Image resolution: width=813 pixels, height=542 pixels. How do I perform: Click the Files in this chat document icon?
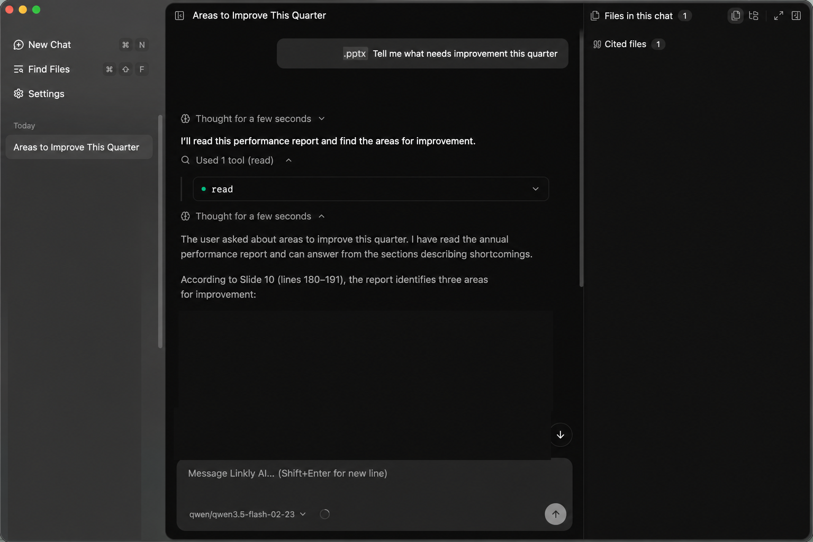(595, 16)
